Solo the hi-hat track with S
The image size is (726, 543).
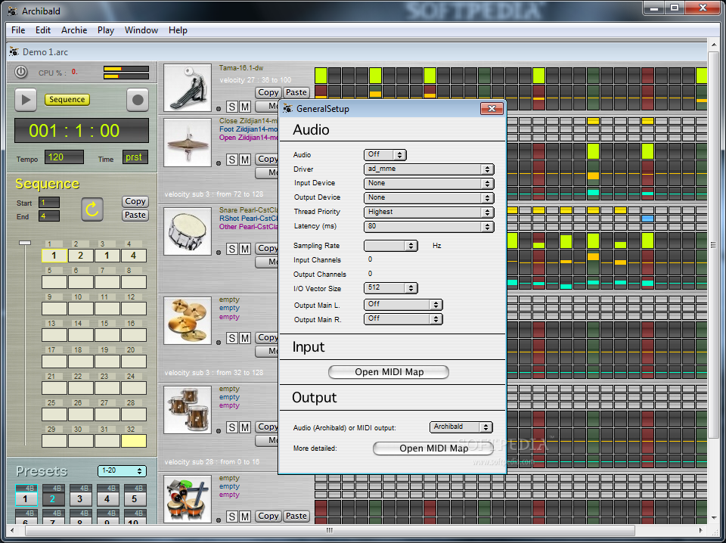click(x=232, y=160)
